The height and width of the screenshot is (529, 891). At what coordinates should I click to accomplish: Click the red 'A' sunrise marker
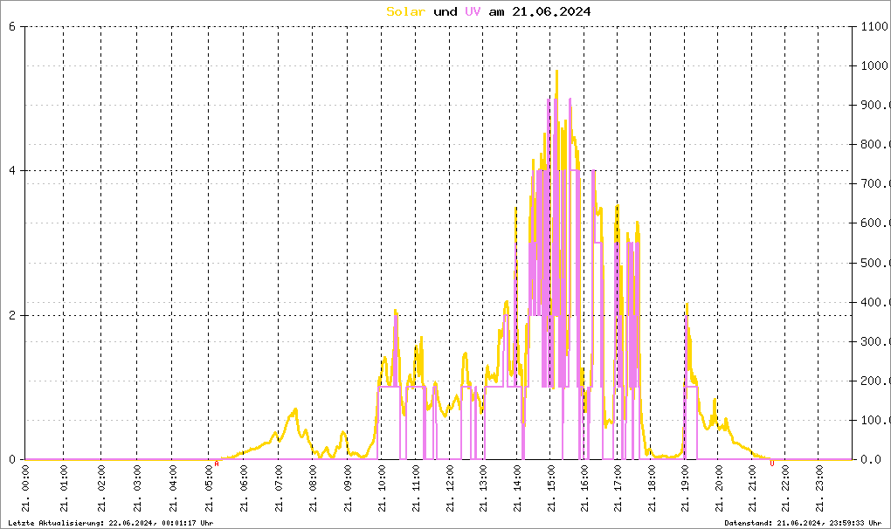click(217, 464)
